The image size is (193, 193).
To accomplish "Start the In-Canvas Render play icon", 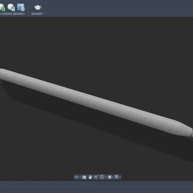I will click(2, 7).
